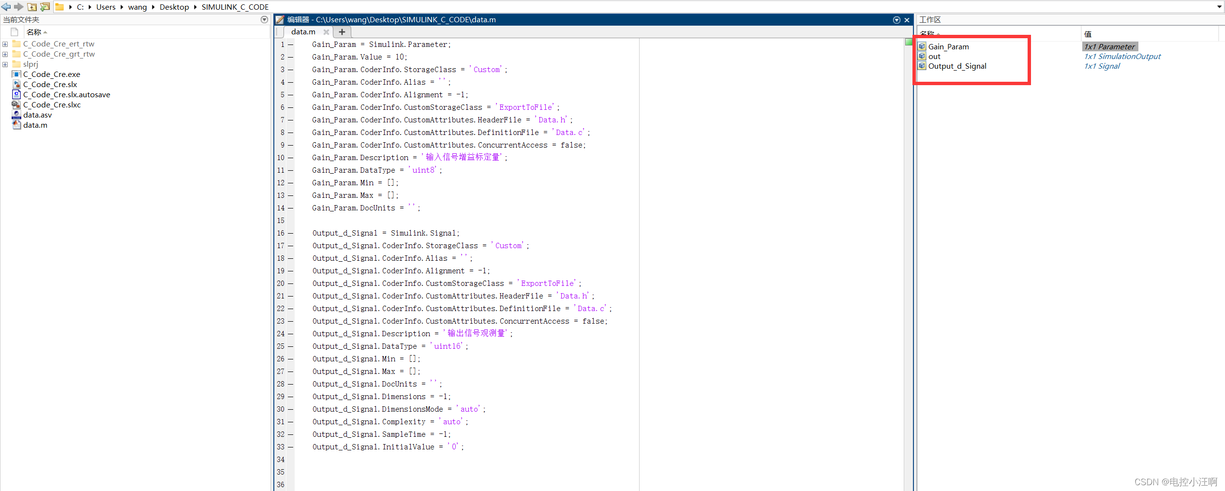Click the editor pencil icon in title bar

280,20
